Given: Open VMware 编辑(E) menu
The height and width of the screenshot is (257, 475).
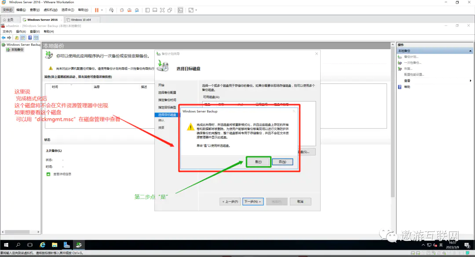Looking at the screenshot, I should [x=21, y=10].
